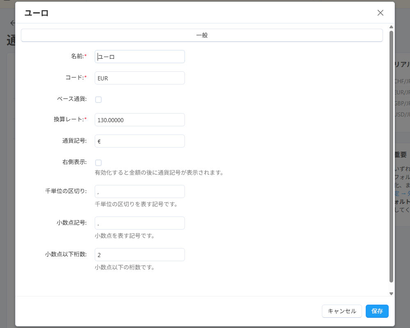Click the back arrow icon

pos(12,23)
